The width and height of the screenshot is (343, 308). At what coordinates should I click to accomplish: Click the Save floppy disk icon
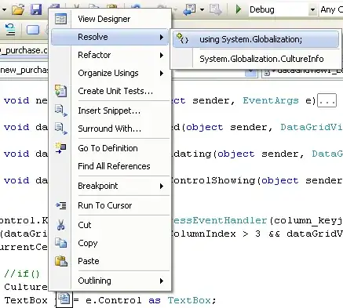point(36,9)
